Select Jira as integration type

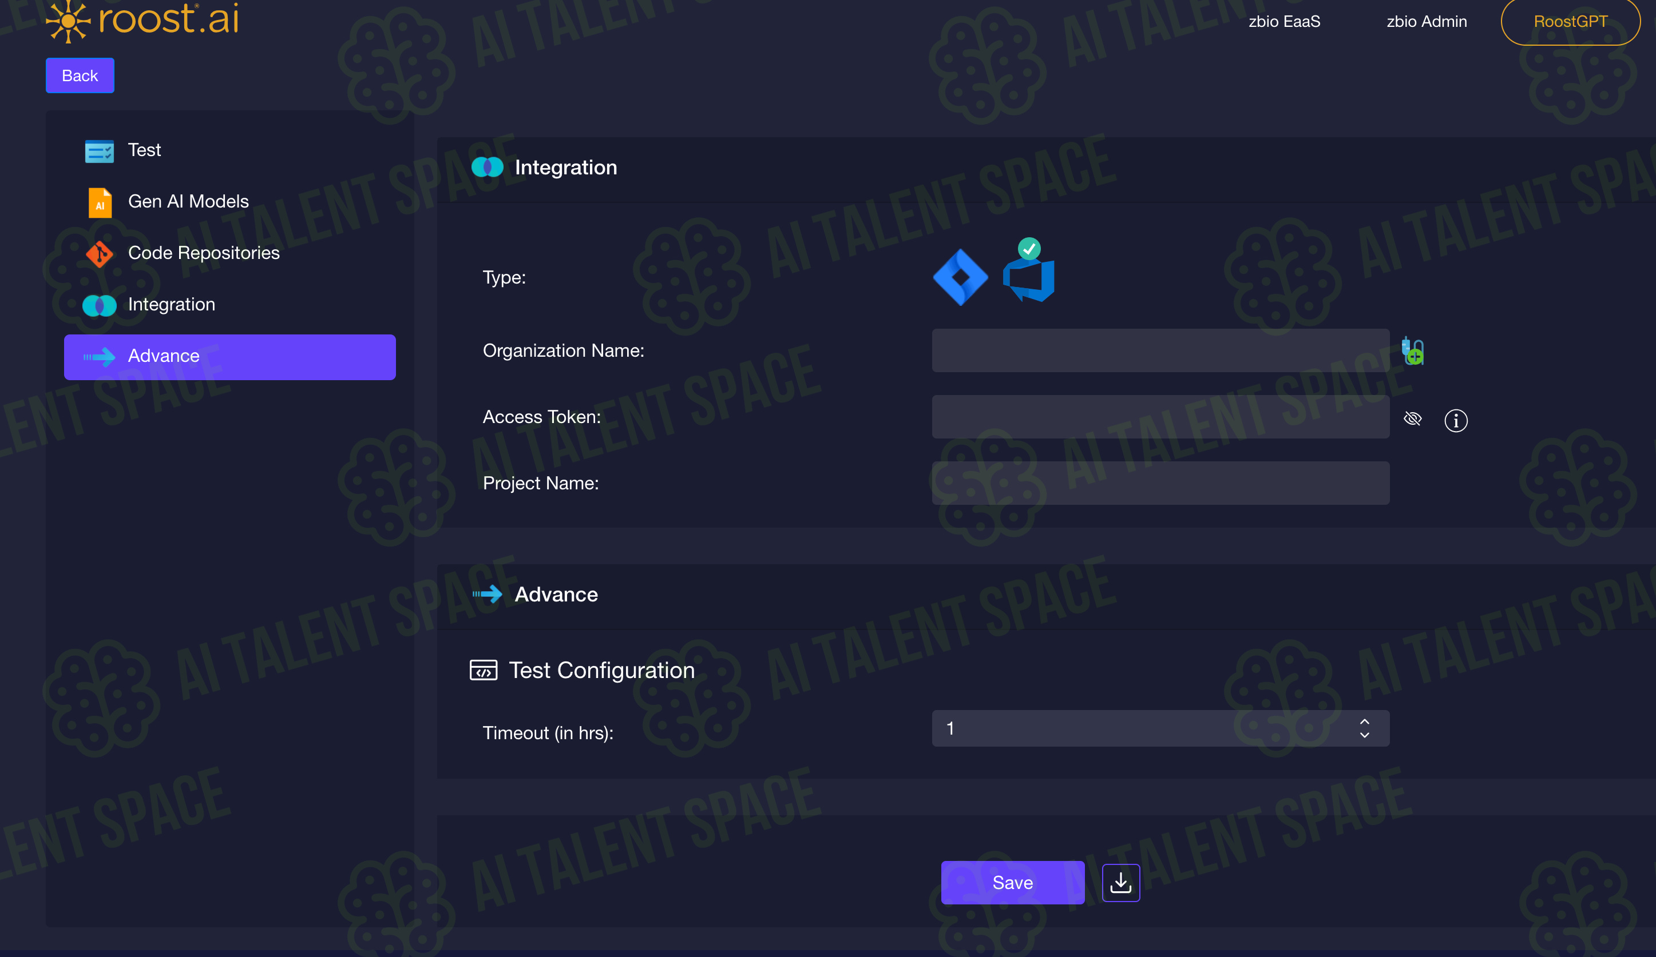pyautogui.click(x=960, y=277)
